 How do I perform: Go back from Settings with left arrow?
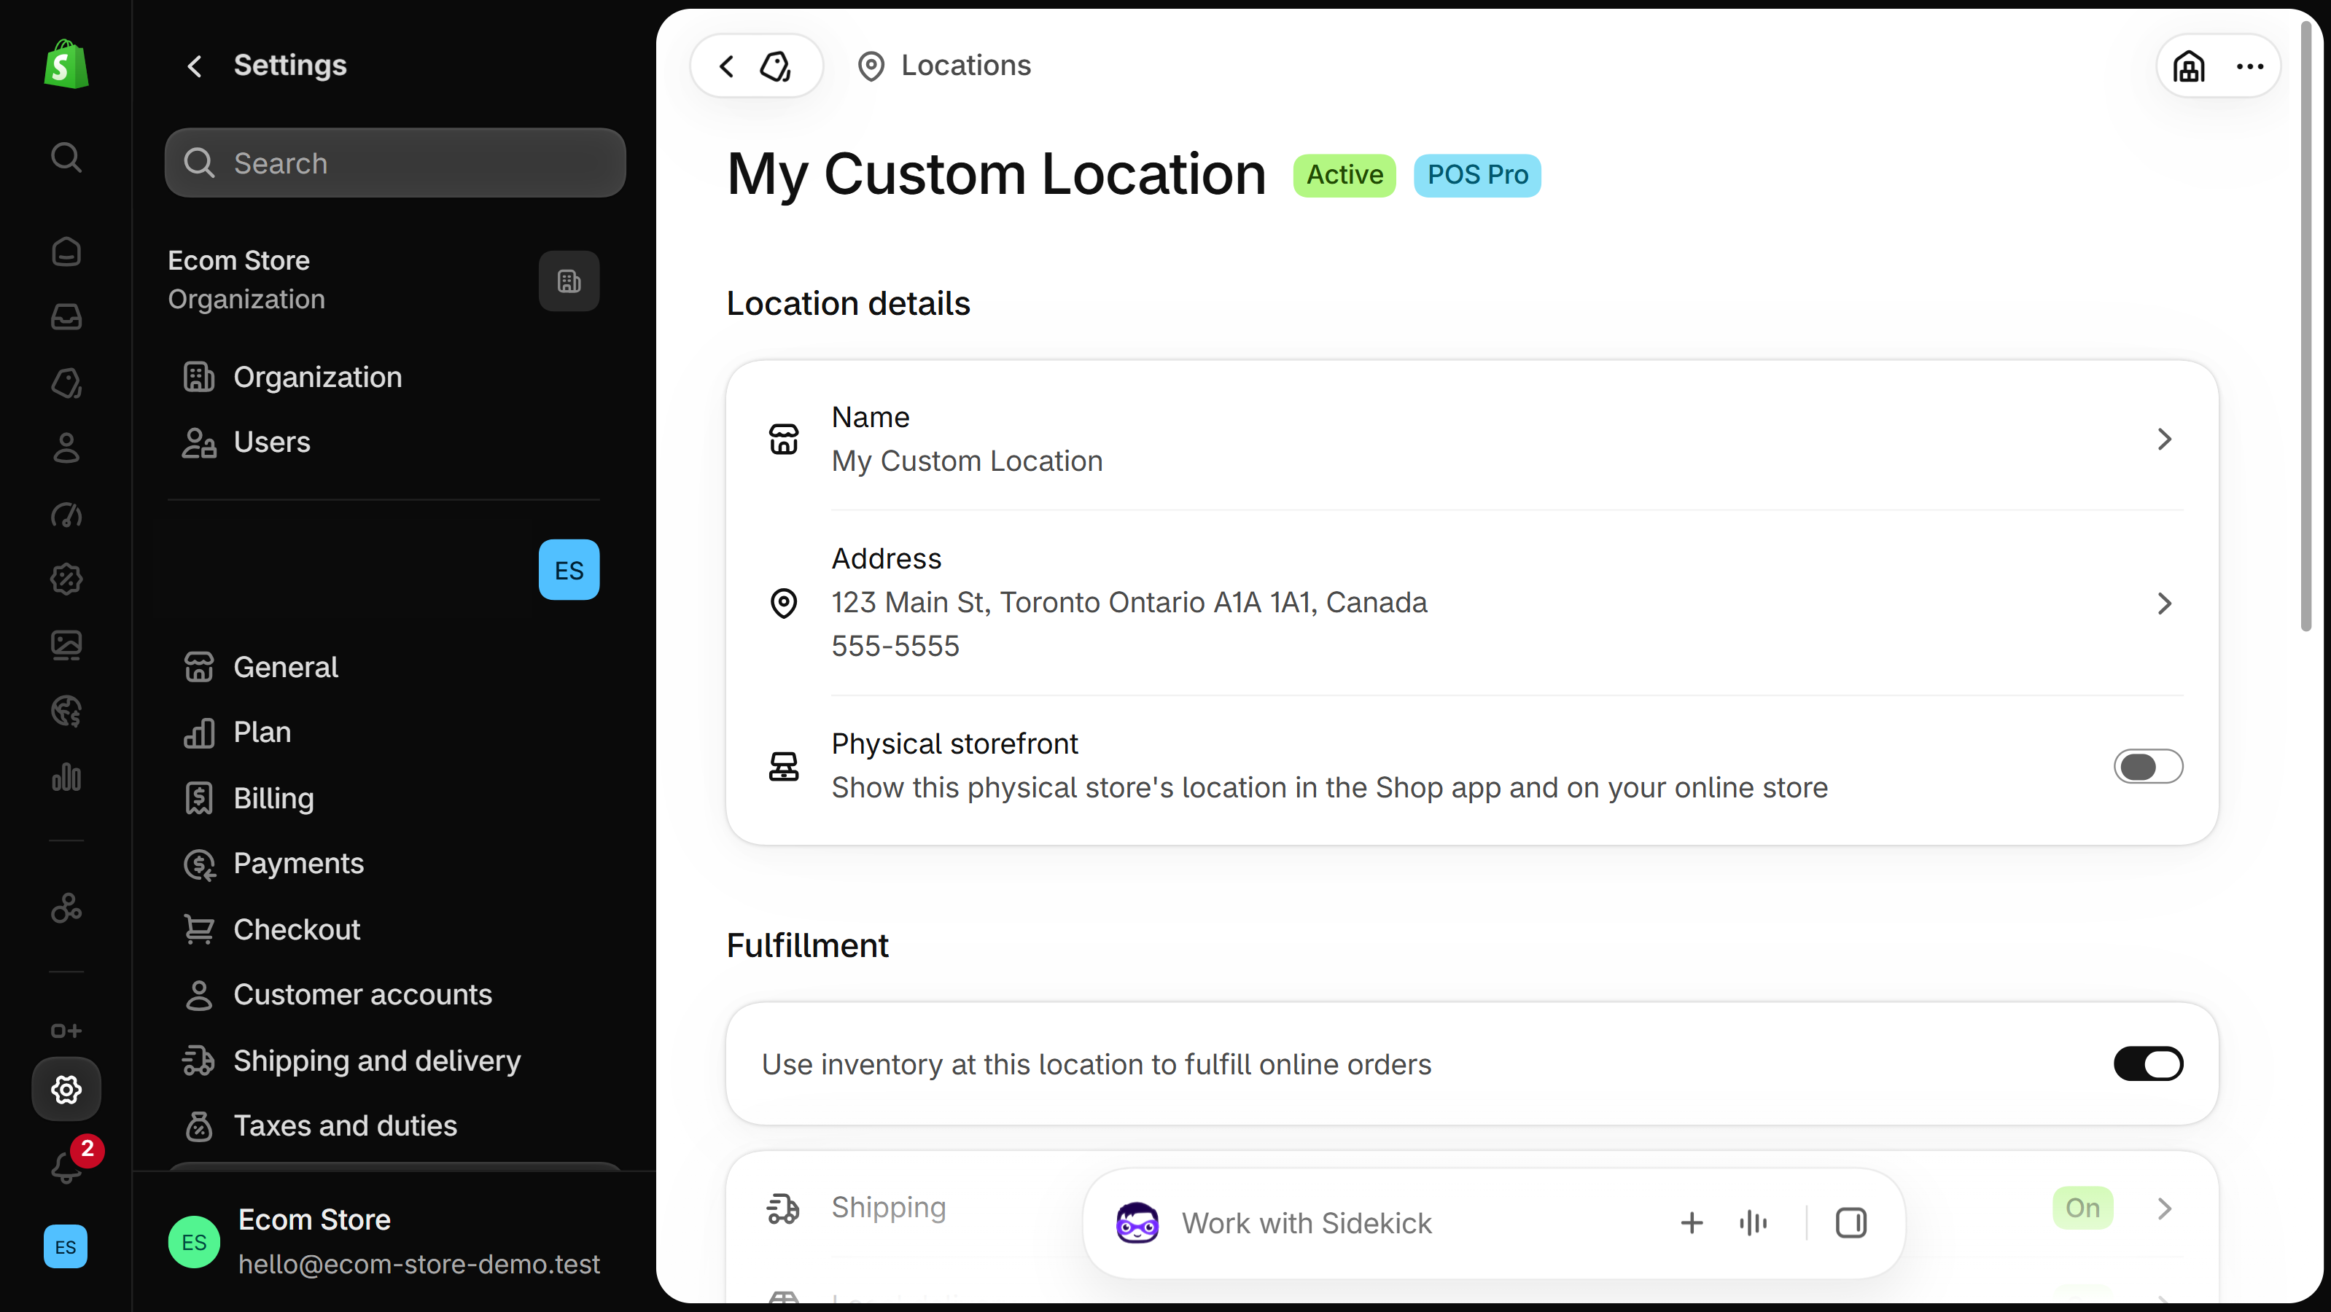pyautogui.click(x=194, y=66)
